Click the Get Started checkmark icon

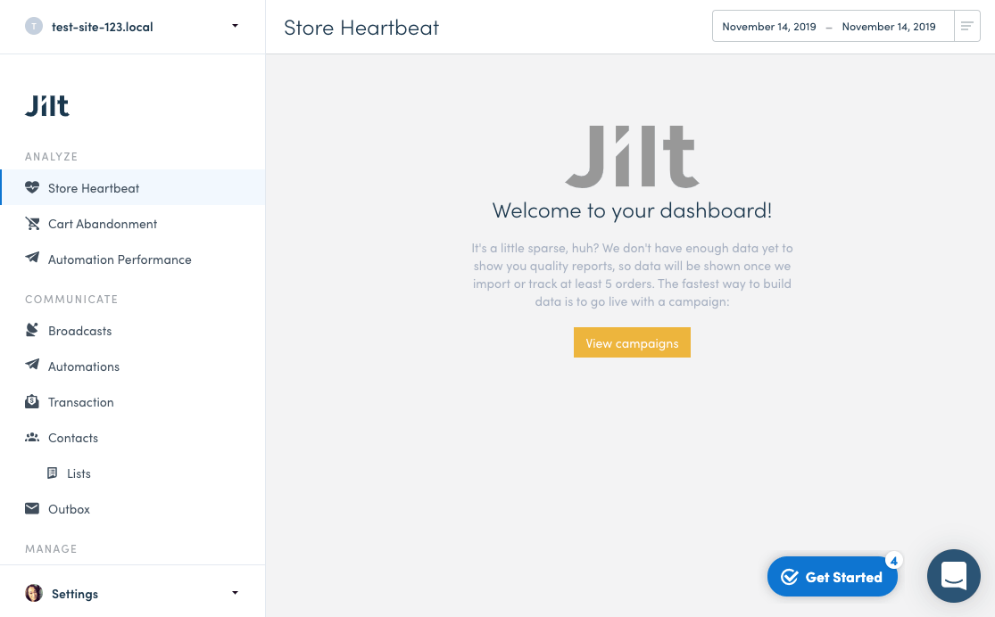coord(790,576)
